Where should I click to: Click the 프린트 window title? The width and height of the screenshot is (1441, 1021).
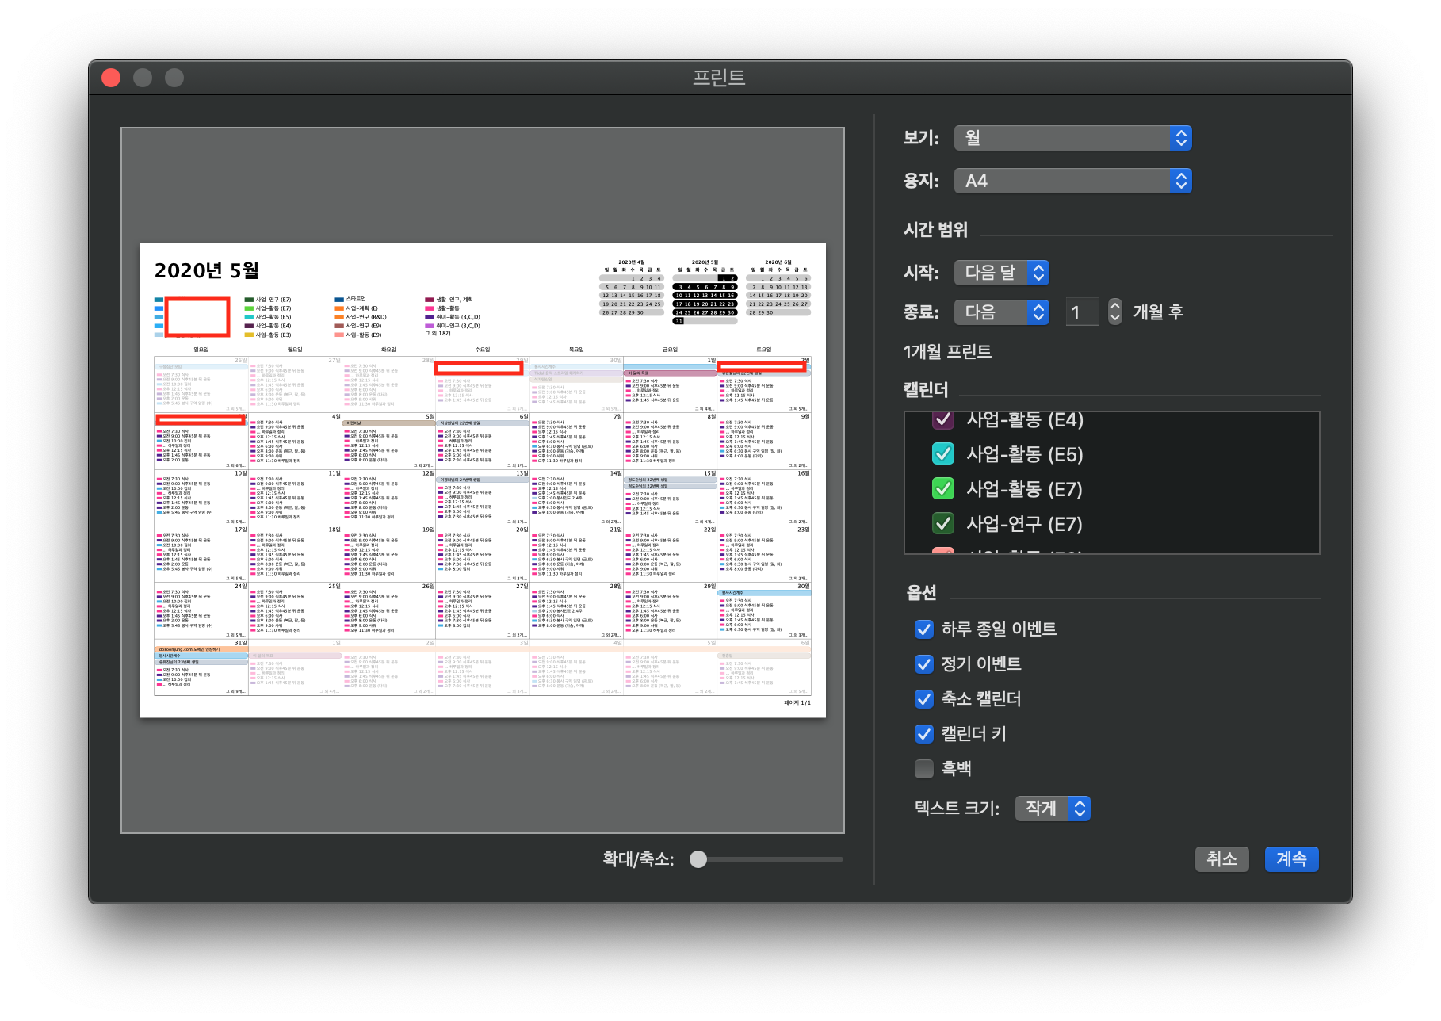pos(719,78)
